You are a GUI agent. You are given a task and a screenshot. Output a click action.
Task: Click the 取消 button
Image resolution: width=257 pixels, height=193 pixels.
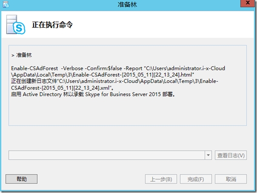click(231, 179)
